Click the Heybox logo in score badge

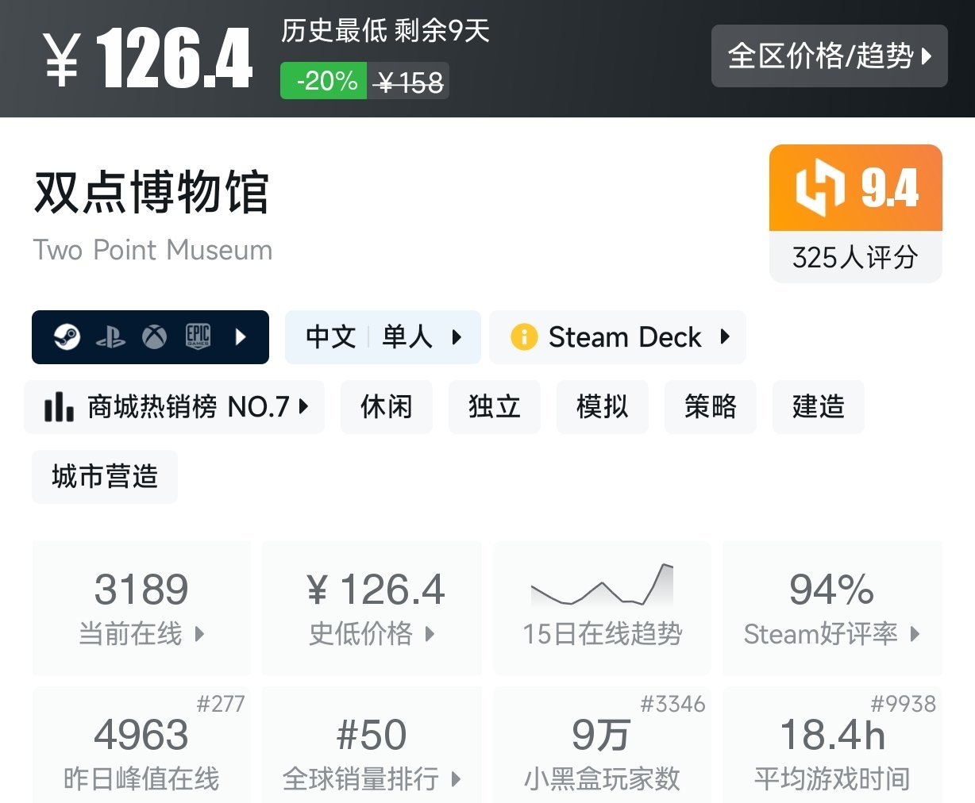[820, 188]
